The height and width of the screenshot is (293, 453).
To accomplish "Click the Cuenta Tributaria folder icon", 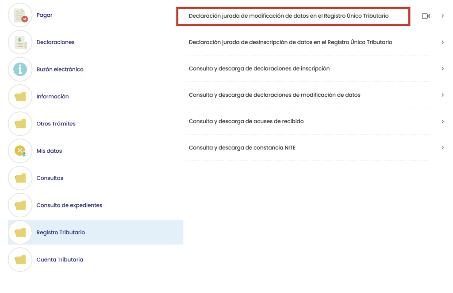I will coord(20,260).
